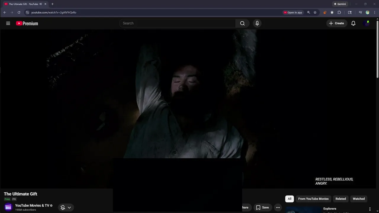Image resolution: width=379 pixels, height=213 pixels.
Task: Open the YouTube account avatar menu
Action: click(366, 23)
